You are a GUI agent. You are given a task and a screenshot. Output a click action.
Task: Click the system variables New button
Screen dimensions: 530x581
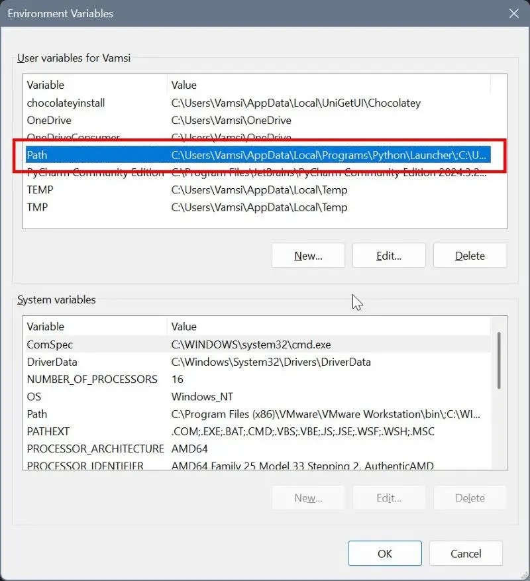tap(308, 498)
